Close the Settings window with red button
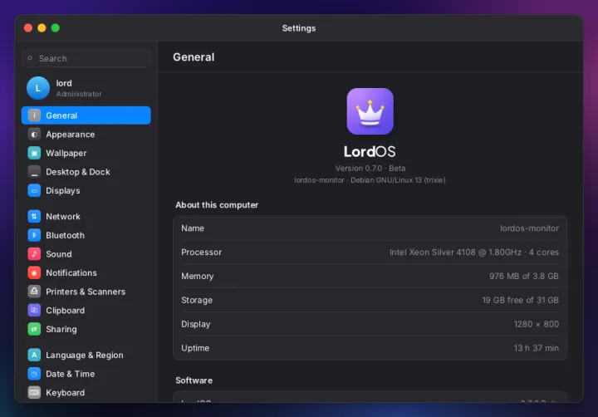This screenshot has width=598, height=417. click(28, 28)
